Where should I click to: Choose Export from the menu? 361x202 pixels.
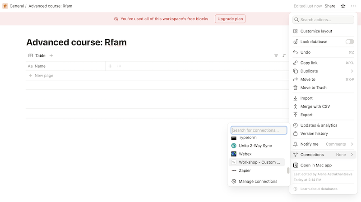coord(323,115)
